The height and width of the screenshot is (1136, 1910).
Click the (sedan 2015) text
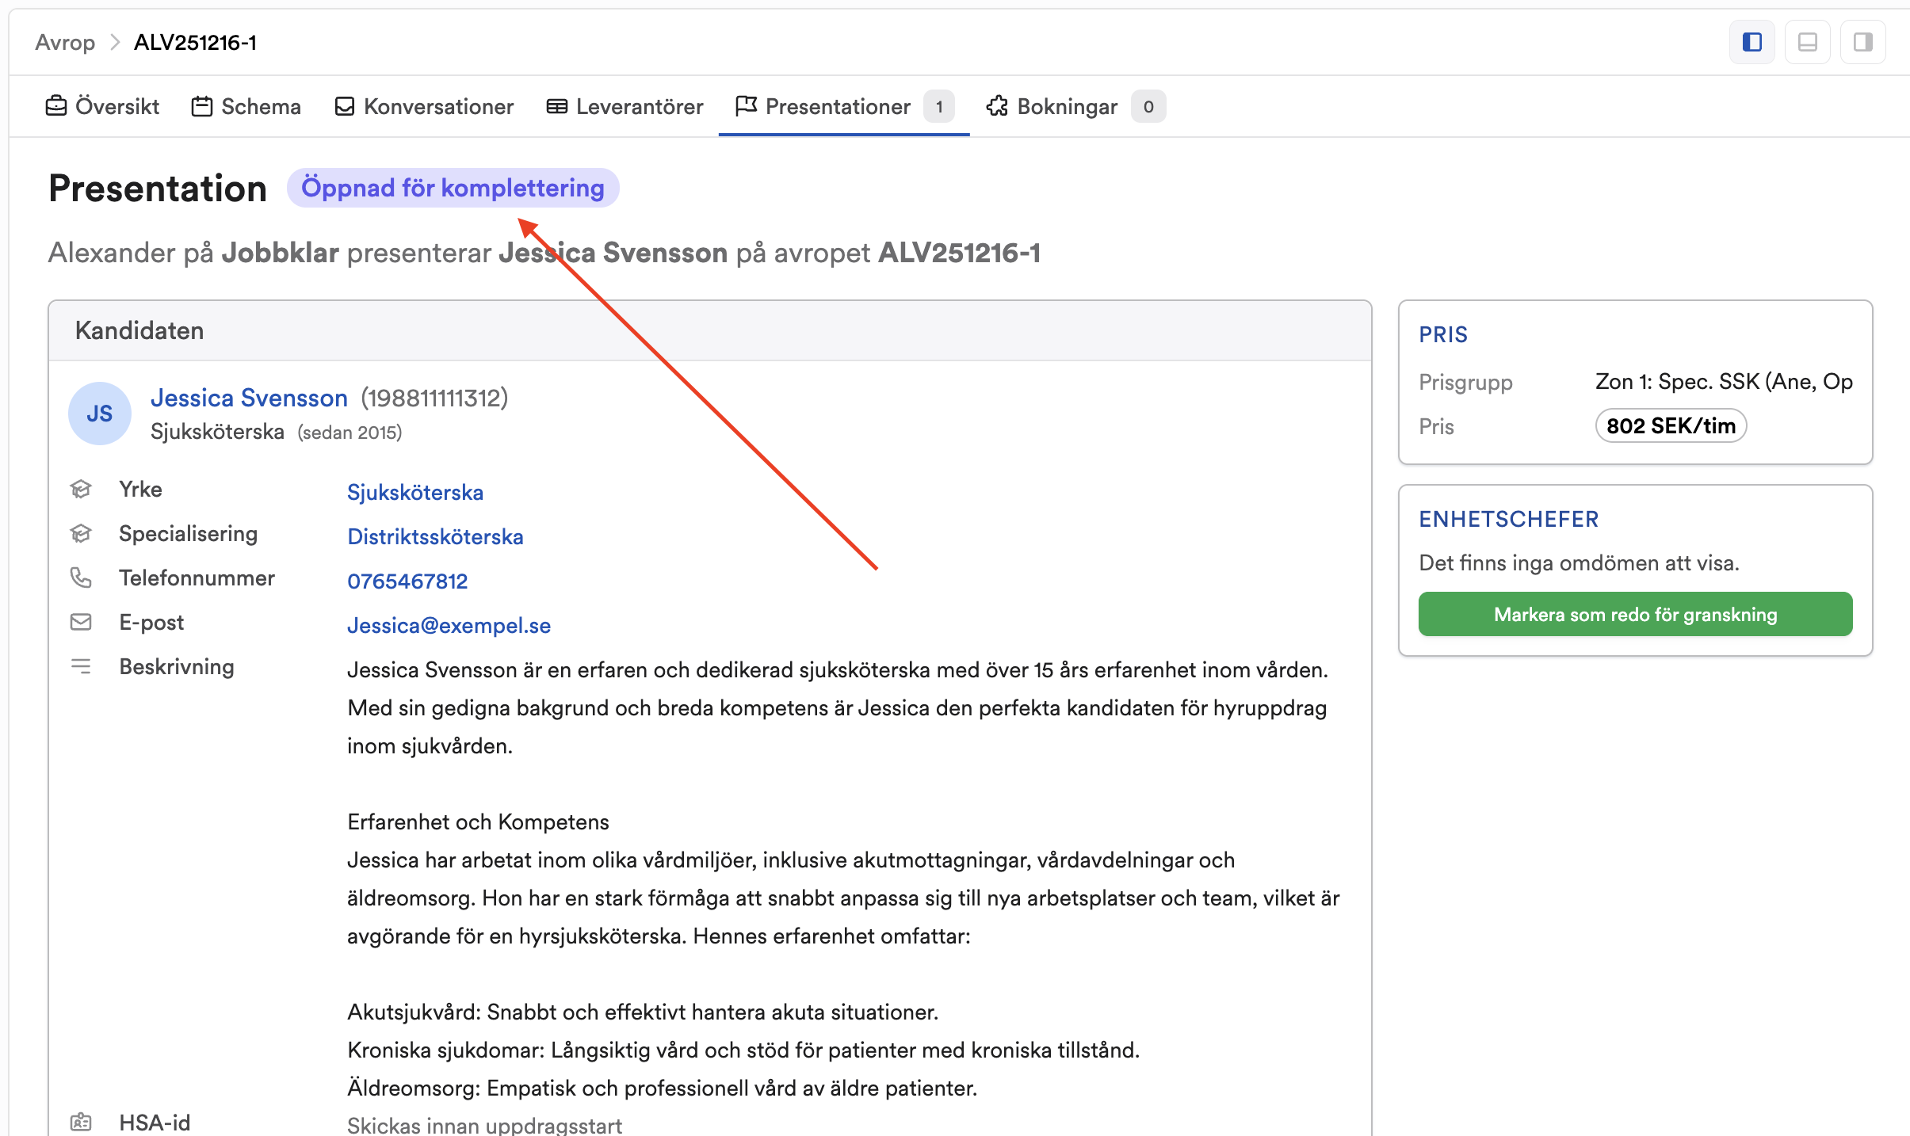350,433
